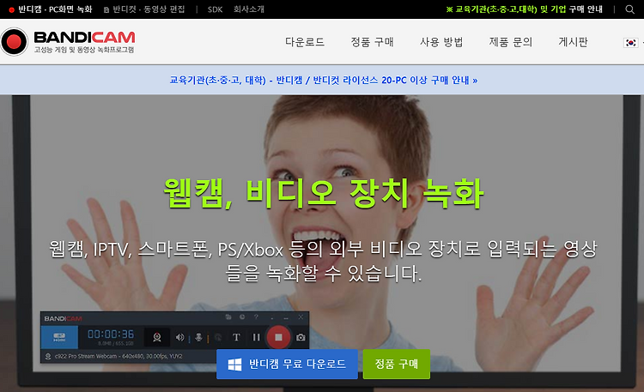The height and width of the screenshot is (392, 644).
Task: Click the 반디캠 무료 다운로드 button
Action: pos(287,364)
